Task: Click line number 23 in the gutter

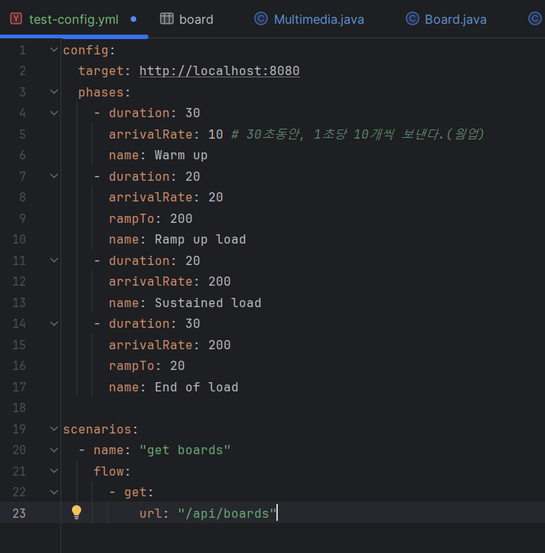Action: click(x=19, y=513)
